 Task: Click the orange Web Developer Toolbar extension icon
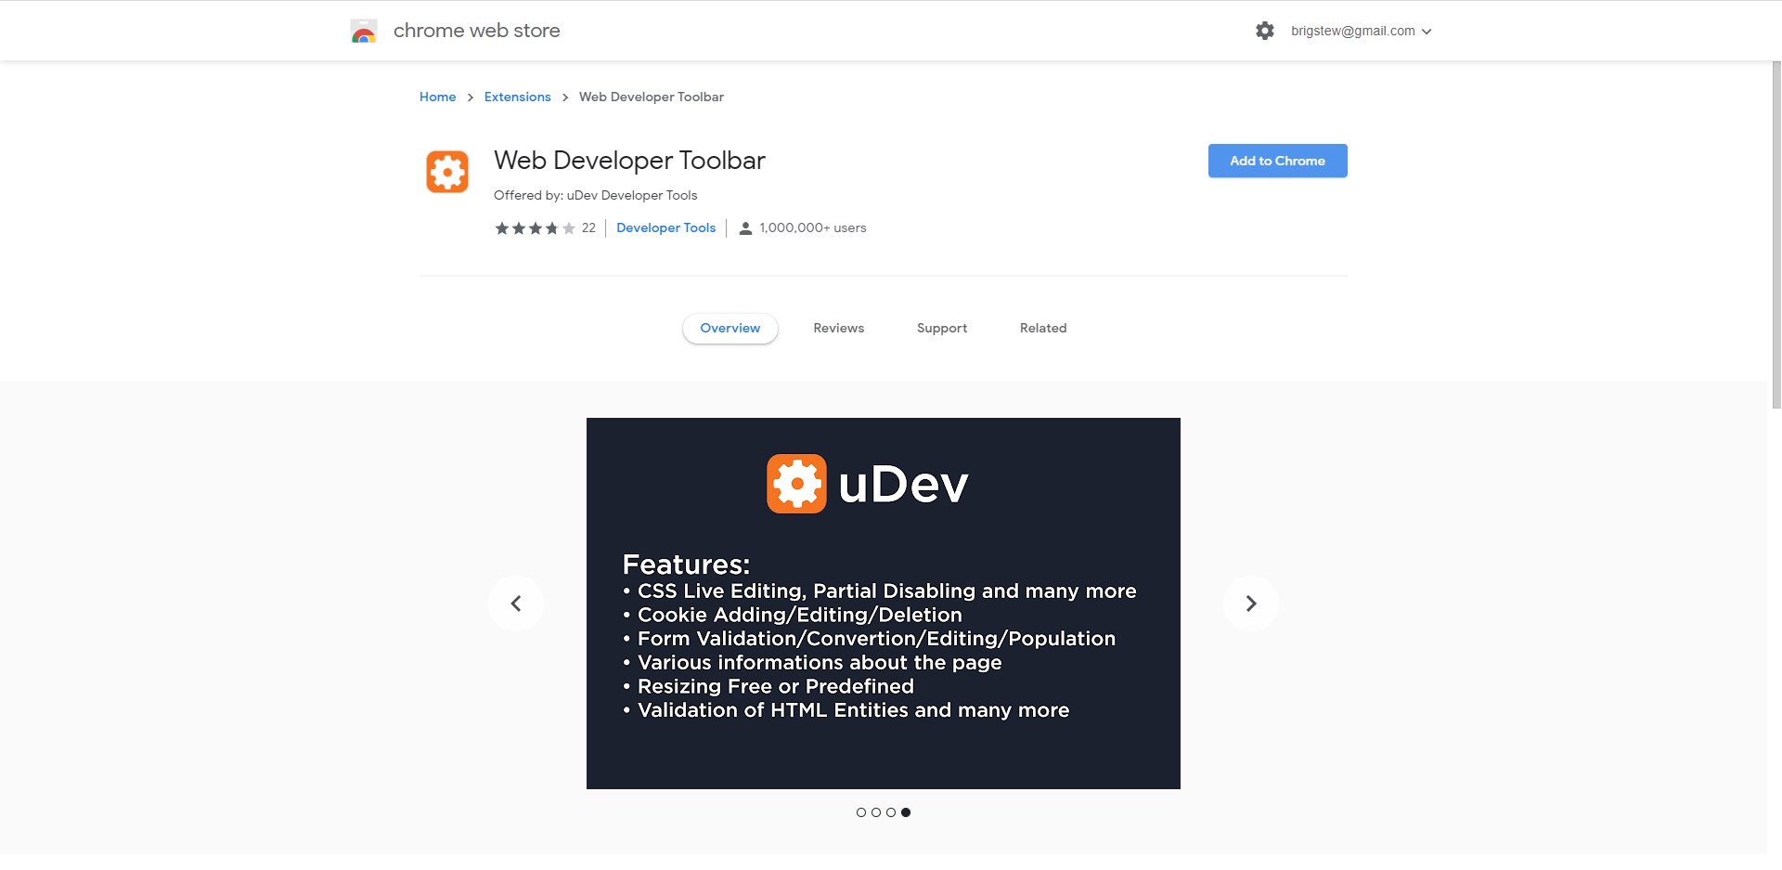coord(447,172)
